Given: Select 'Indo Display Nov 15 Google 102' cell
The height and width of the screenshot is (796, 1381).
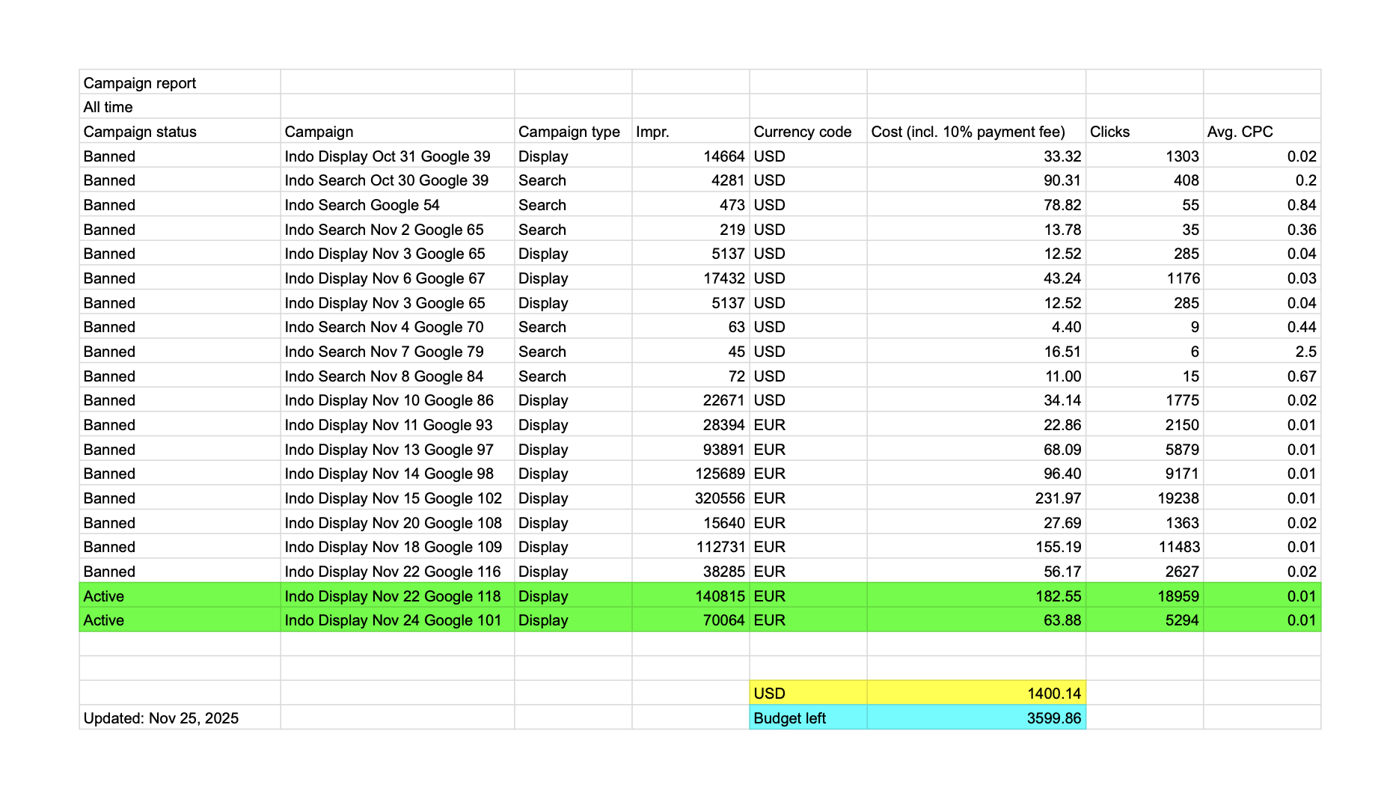Looking at the screenshot, I should 397,498.
